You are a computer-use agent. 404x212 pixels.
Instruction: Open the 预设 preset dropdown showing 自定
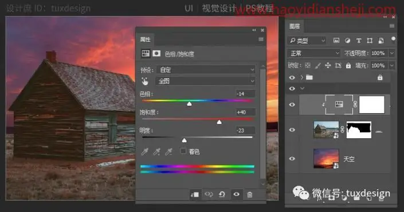(x=206, y=70)
